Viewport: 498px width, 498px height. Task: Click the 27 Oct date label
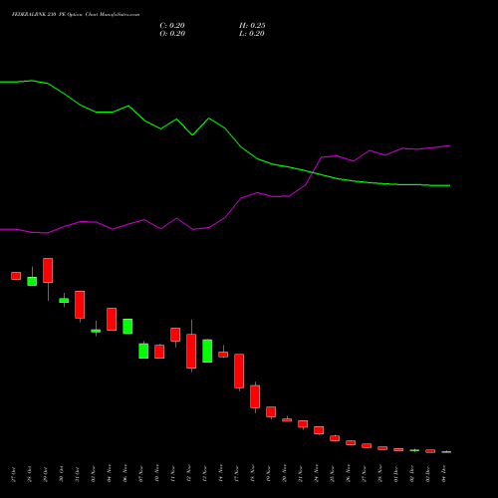pyautogui.click(x=14, y=474)
